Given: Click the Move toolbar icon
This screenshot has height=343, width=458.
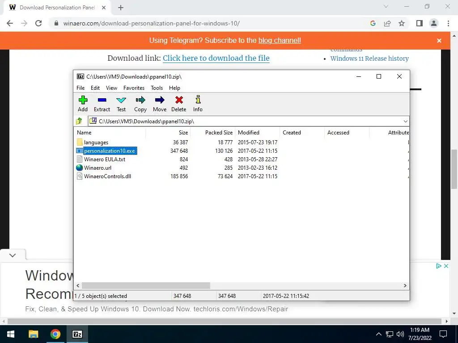Looking at the screenshot, I should (x=160, y=100).
